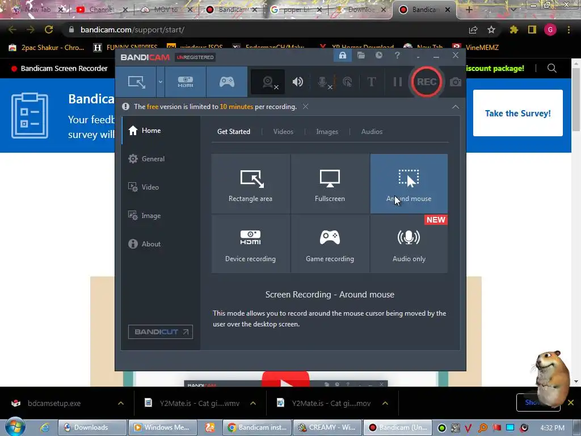Switch to Audios tab
The height and width of the screenshot is (436, 581).
[x=372, y=132]
